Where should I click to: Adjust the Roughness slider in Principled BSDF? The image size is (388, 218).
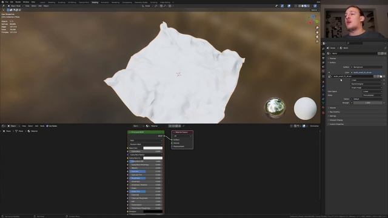tap(145, 178)
